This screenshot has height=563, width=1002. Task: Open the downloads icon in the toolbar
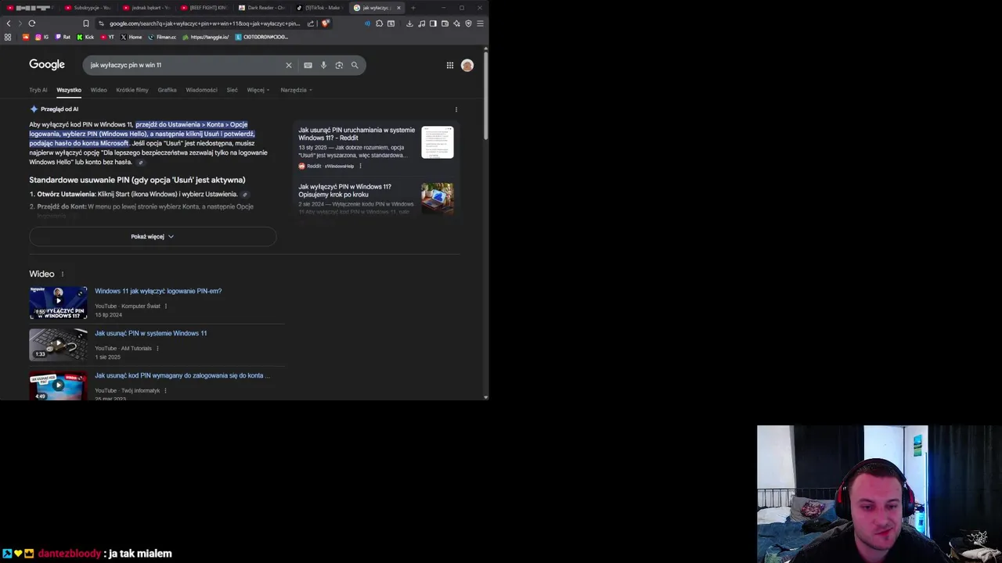pos(409,23)
